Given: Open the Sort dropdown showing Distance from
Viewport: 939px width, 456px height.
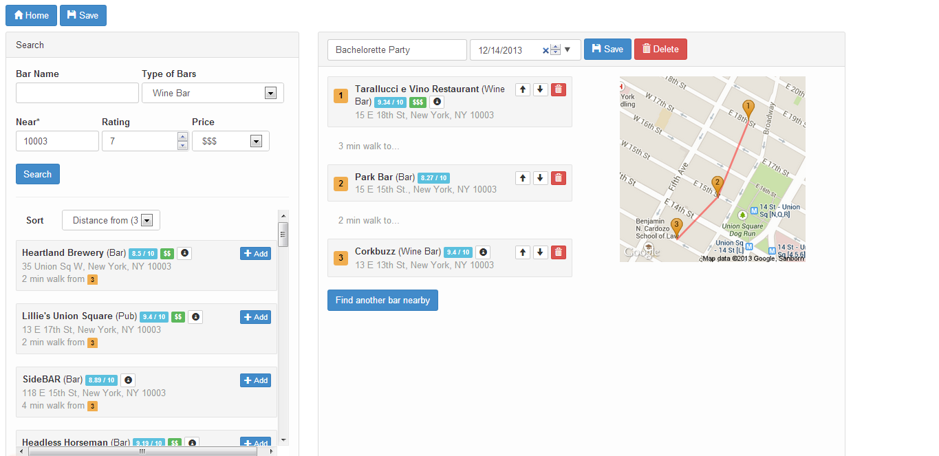Looking at the screenshot, I should [x=111, y=220].
